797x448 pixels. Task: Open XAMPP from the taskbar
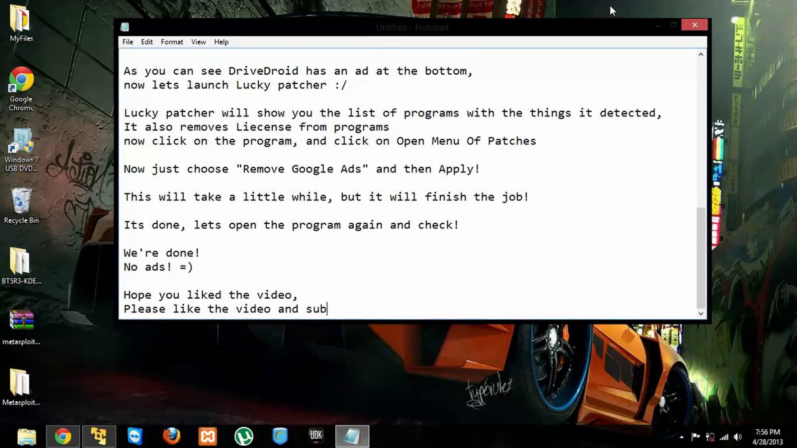208,436
